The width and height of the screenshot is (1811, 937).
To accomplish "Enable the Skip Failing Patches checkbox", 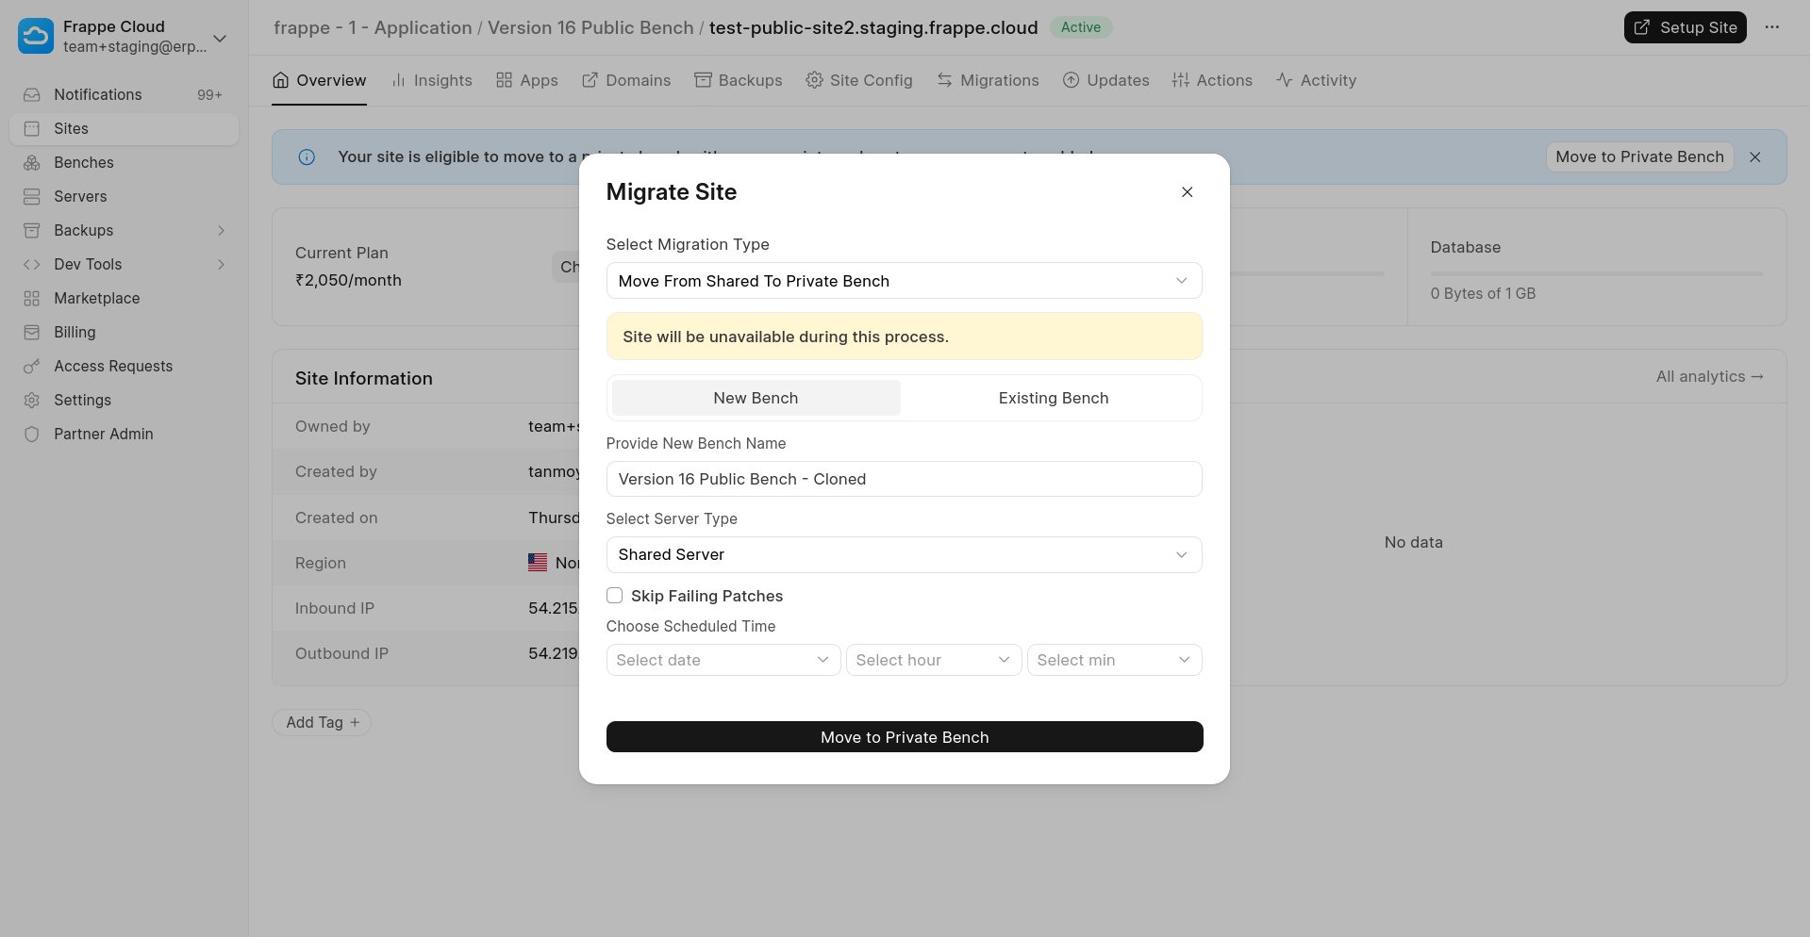I will click(615, 596).
